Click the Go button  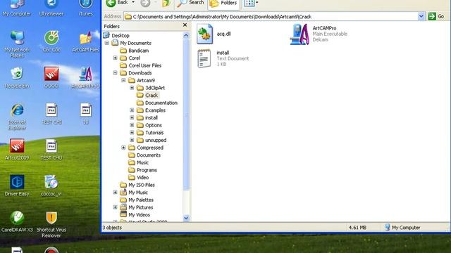(436, 16)
